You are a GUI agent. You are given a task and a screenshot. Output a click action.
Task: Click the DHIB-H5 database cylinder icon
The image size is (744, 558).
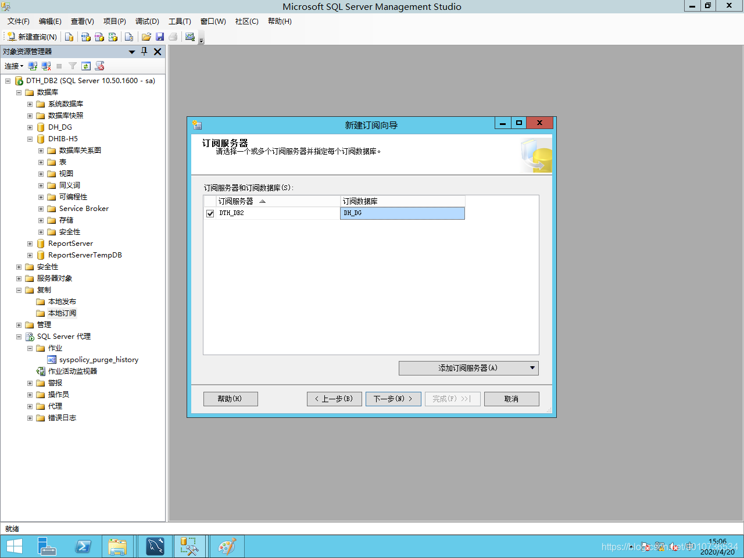(41, 139)
